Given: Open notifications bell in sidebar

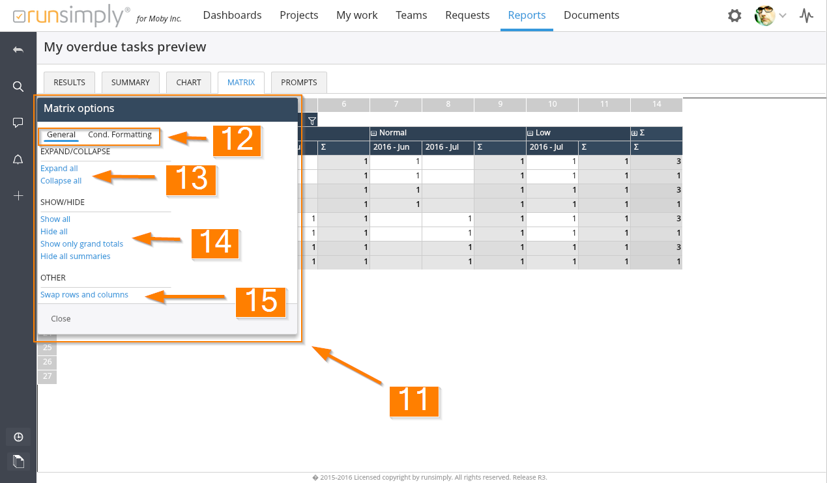Looking at the screenshot, I should [x=18, y=159].
